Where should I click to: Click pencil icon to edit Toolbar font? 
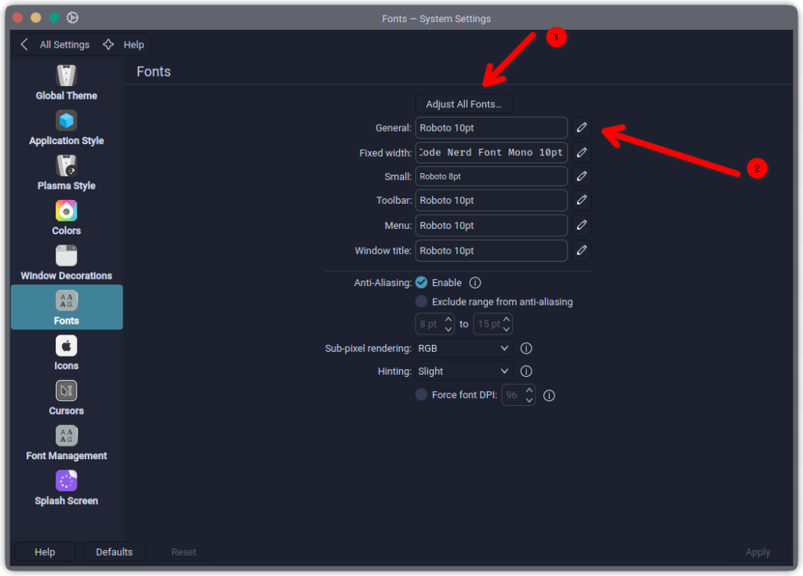(582, 200)
